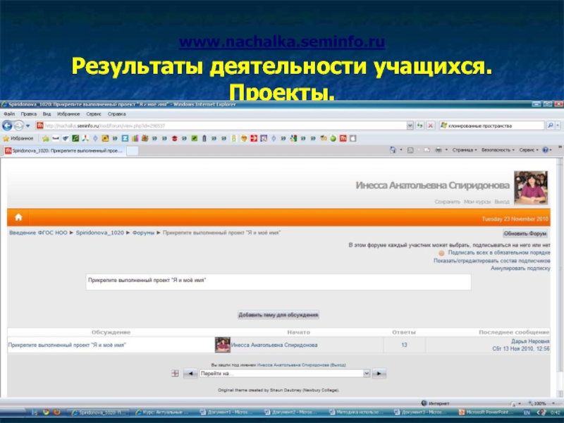Click the Home page icon in the command bar
Screen dimensions: 564x423
click(x=393, y=150)
